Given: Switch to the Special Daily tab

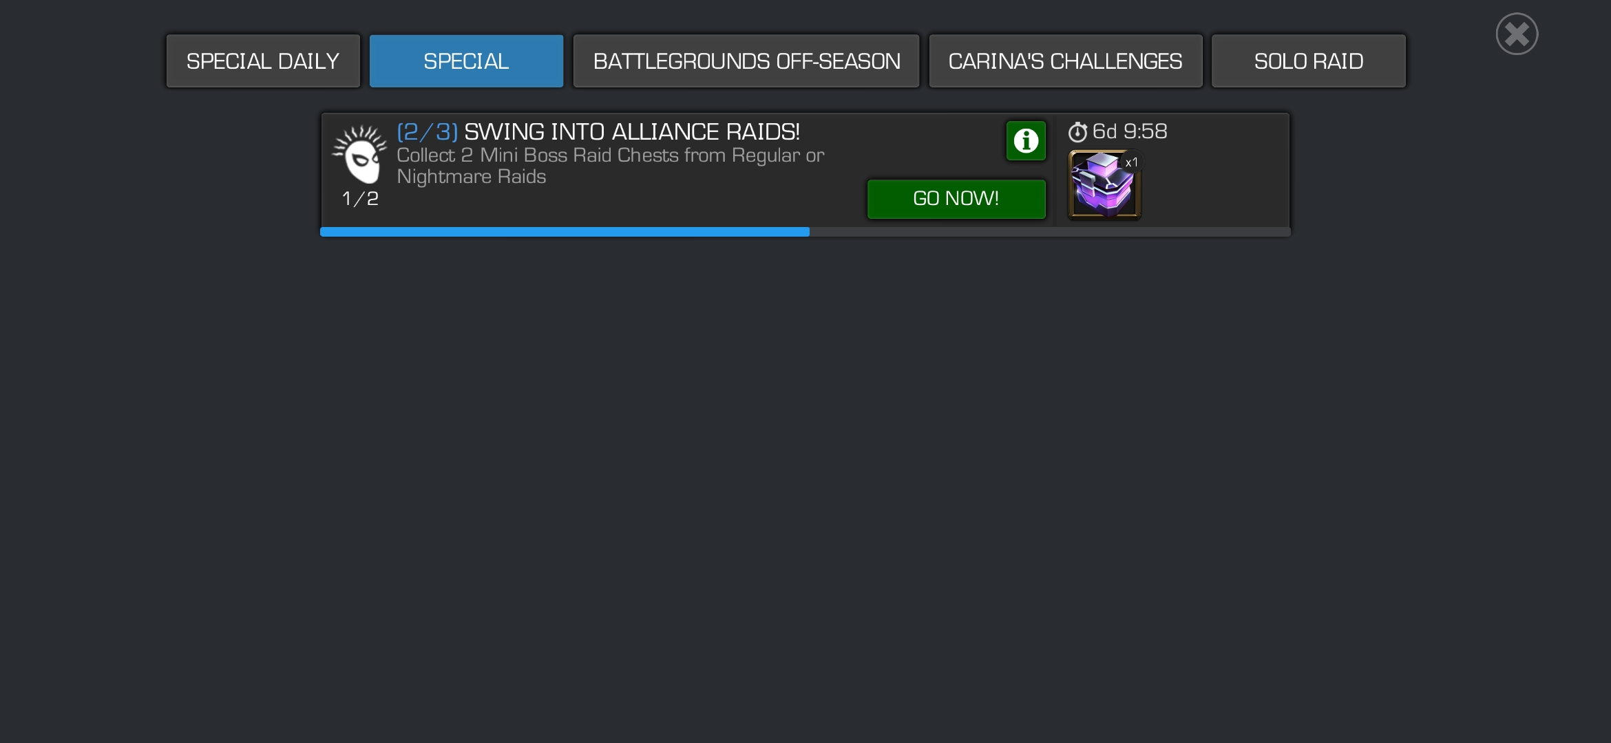Looking at the screenshot, I should (x=263, y=61).
